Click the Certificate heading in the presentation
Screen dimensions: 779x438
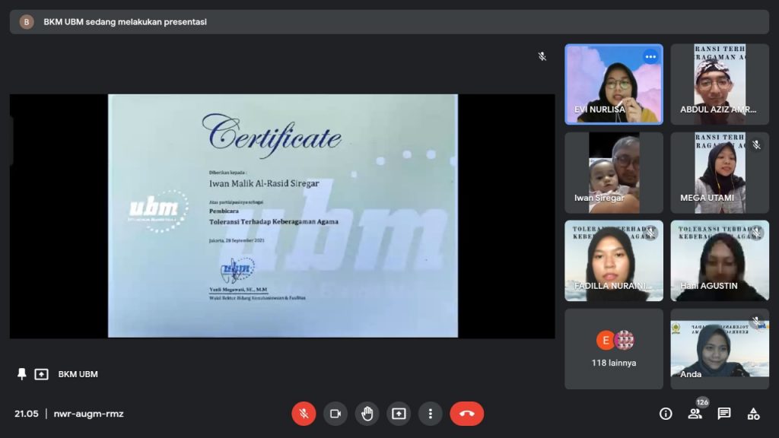coord(272,135)
